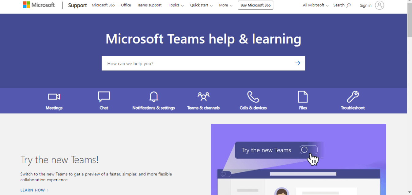Select the Calls & devices phone icon
This screenshot has width=412, height=195.
coord(253,97)
